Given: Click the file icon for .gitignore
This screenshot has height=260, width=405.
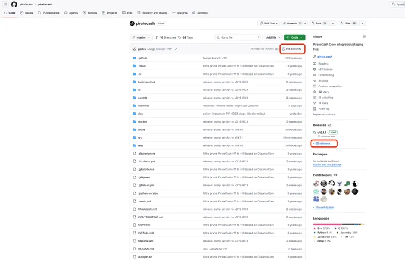Looking at the screenshot, I should [x=135, y=177].
